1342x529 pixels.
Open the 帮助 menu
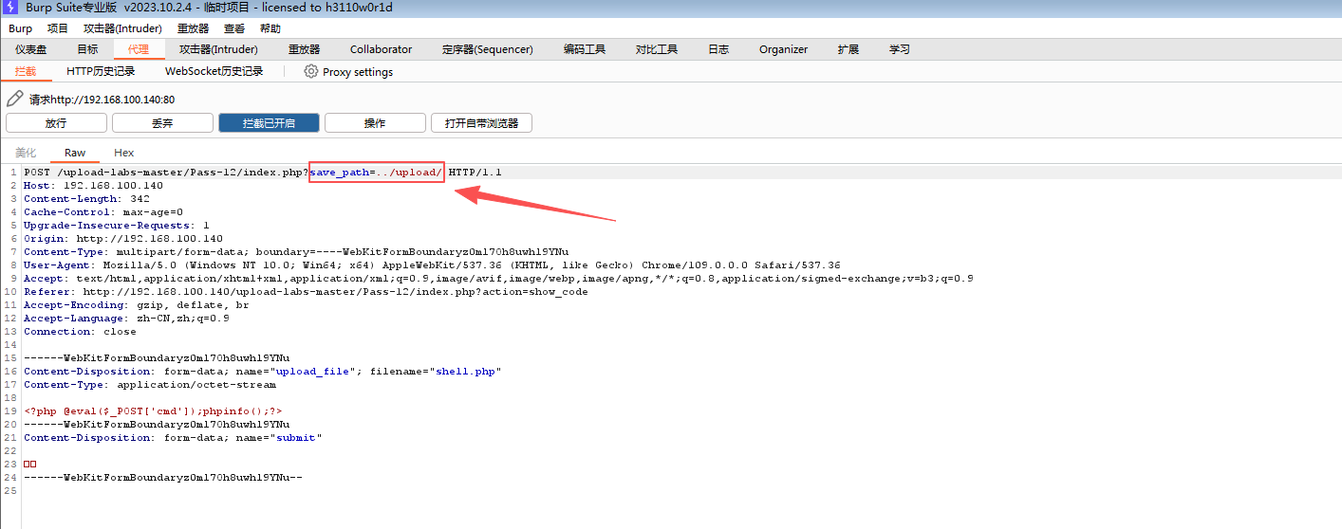coord(270,28)
